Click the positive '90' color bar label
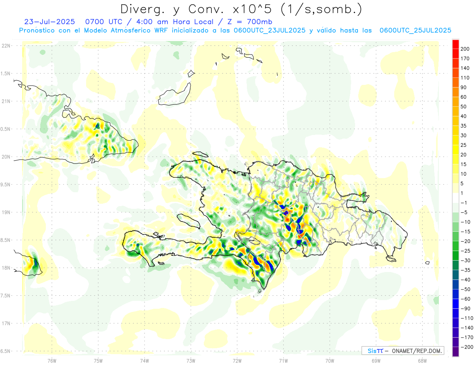Viewport: 474px width, 366px height. tap(464, 87)
